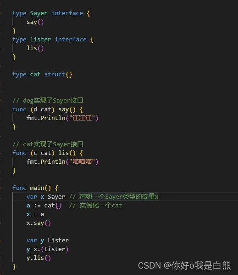The width and height of the screenshot is (238, 275).
Task: Place cursor on say() inside the Sayer interface
Action: [x=35, y=22]
